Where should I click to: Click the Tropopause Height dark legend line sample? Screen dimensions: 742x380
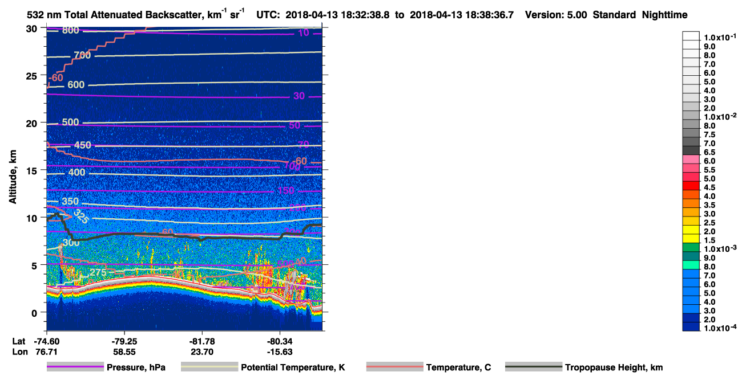point(533,367)
